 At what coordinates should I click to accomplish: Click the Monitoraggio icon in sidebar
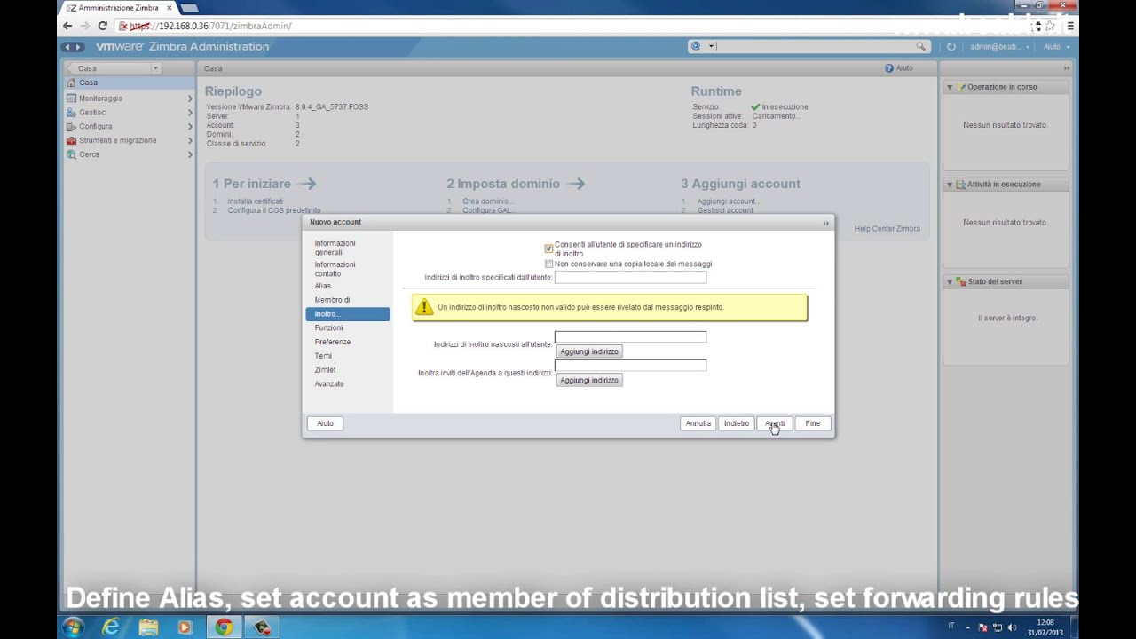[x=72, y=98]
